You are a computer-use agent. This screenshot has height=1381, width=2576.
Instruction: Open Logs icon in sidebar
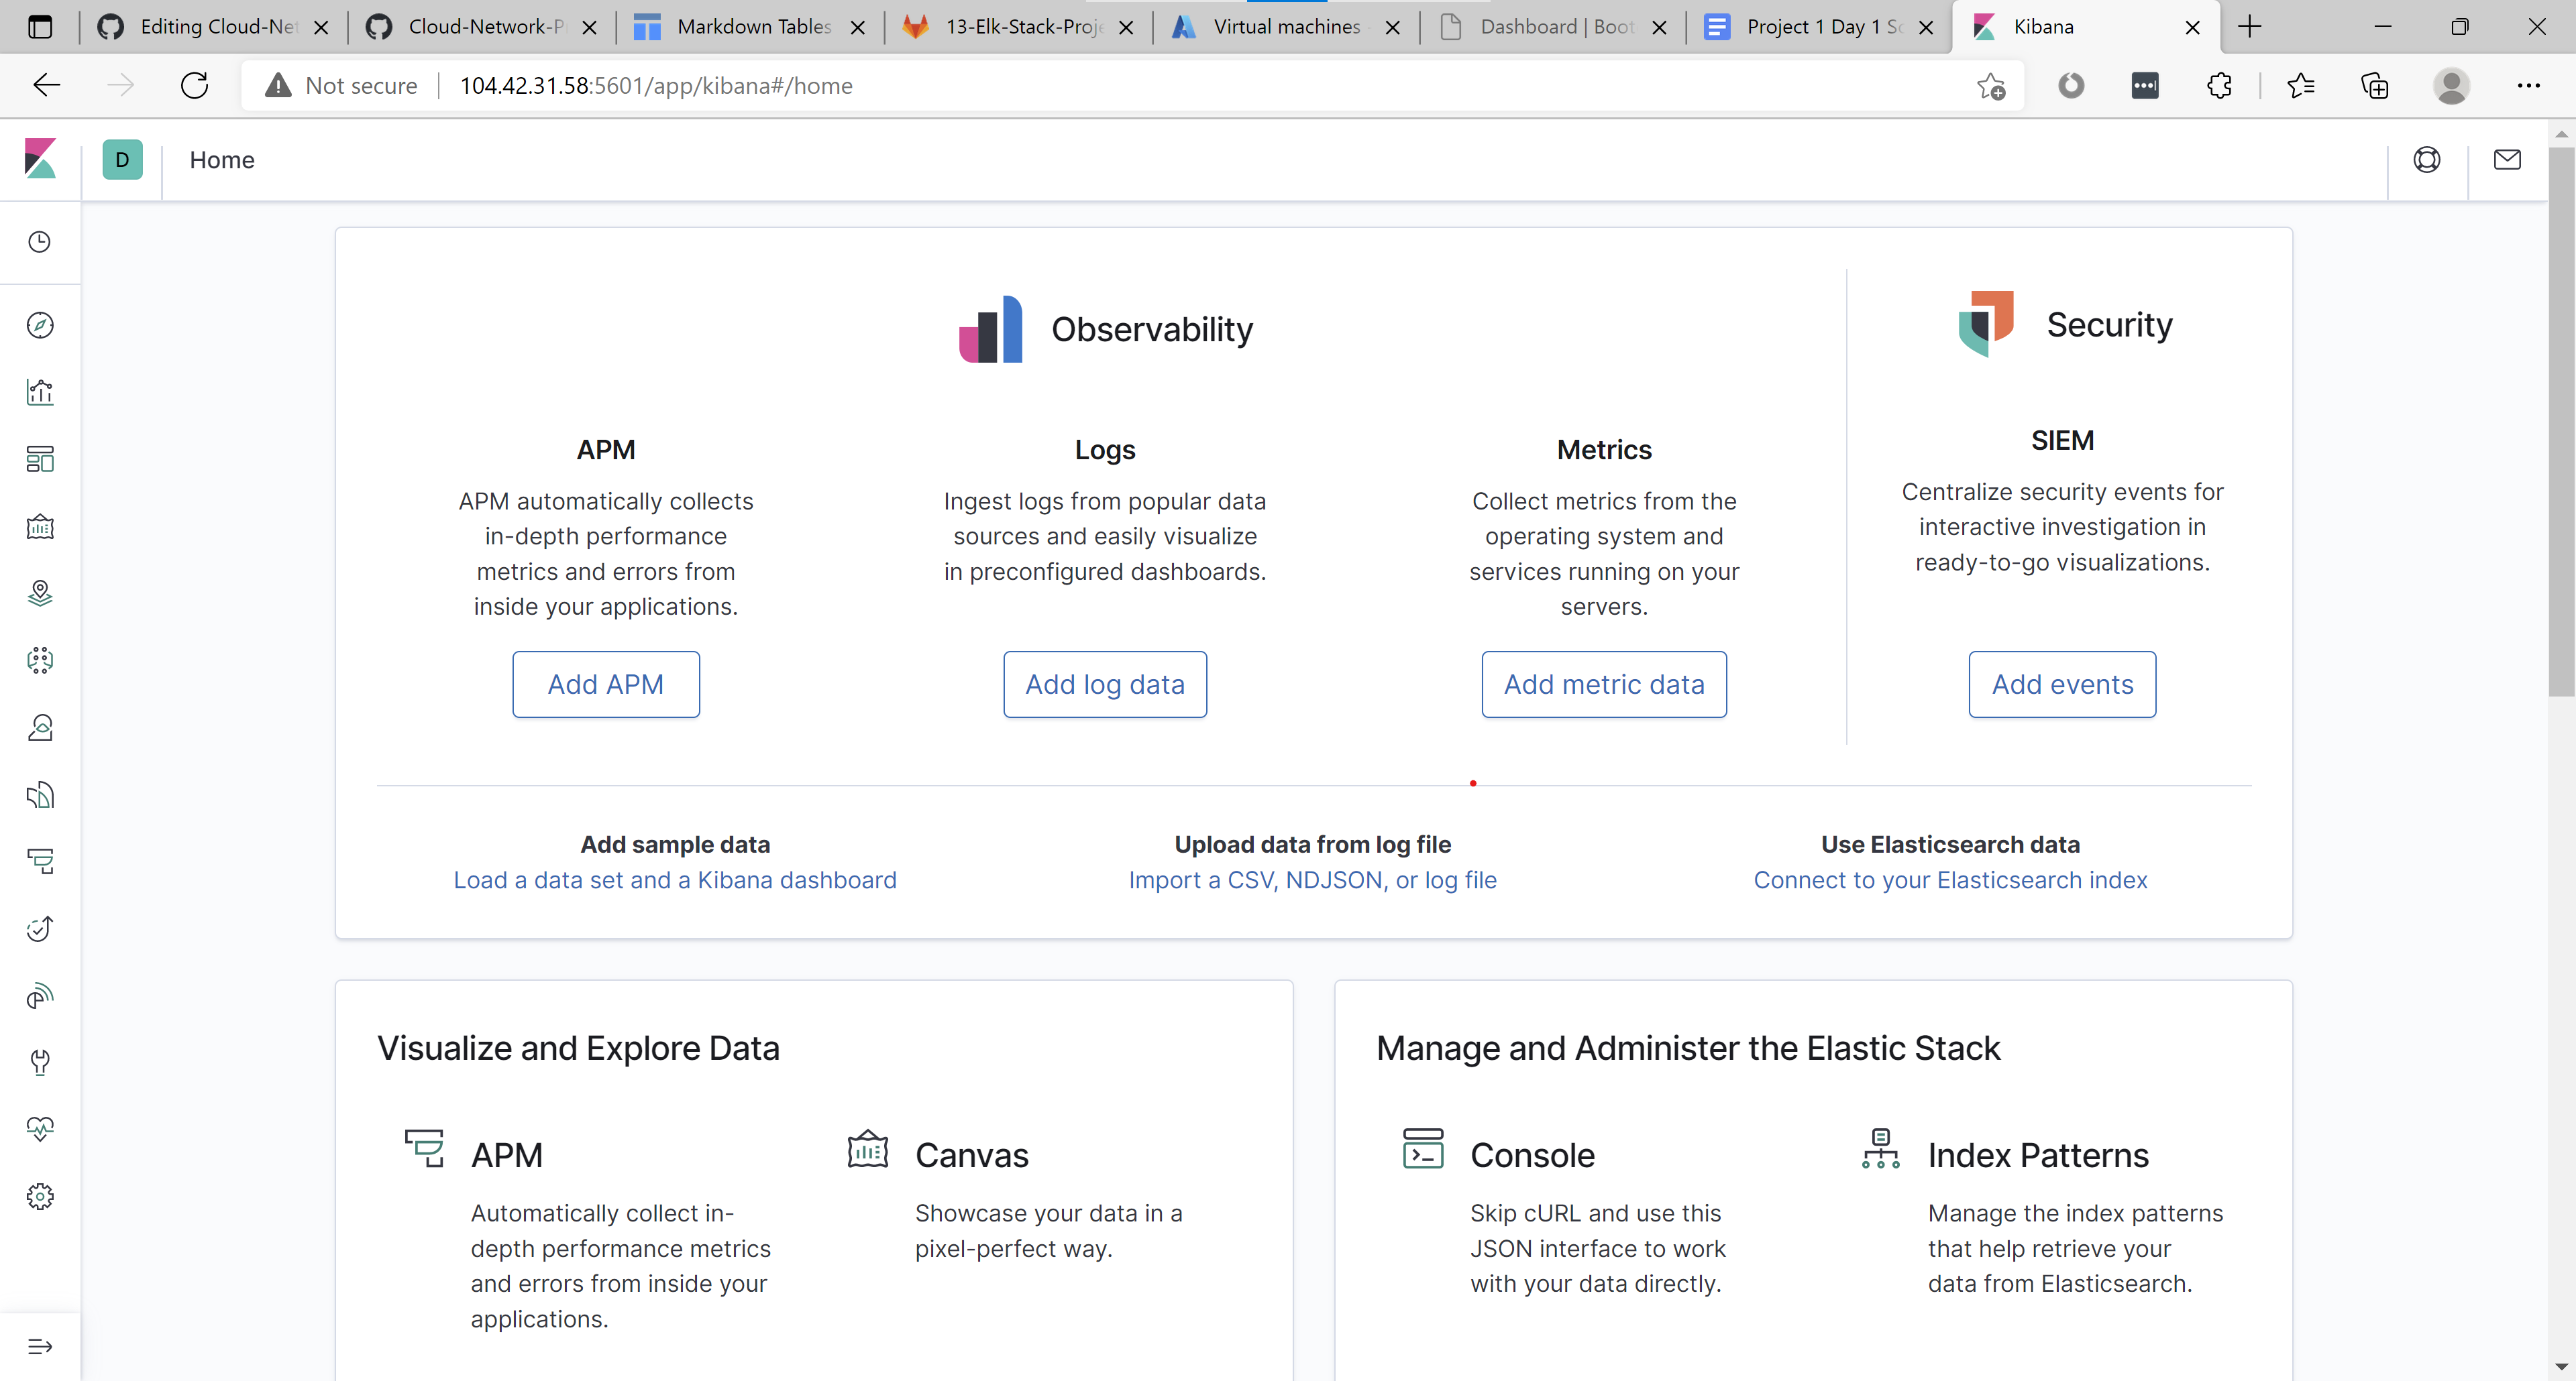click(40, 794)
